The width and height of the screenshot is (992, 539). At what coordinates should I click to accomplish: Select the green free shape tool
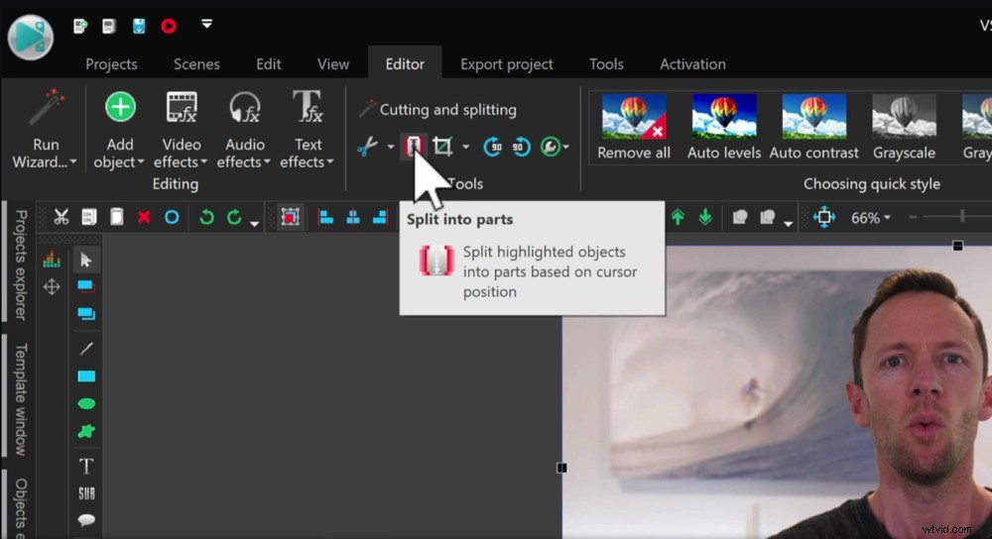[x=86, y=432]
